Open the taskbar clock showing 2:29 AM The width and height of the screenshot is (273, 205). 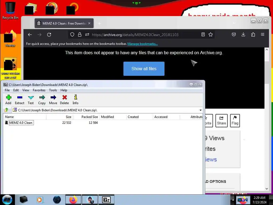click(259, 200)
